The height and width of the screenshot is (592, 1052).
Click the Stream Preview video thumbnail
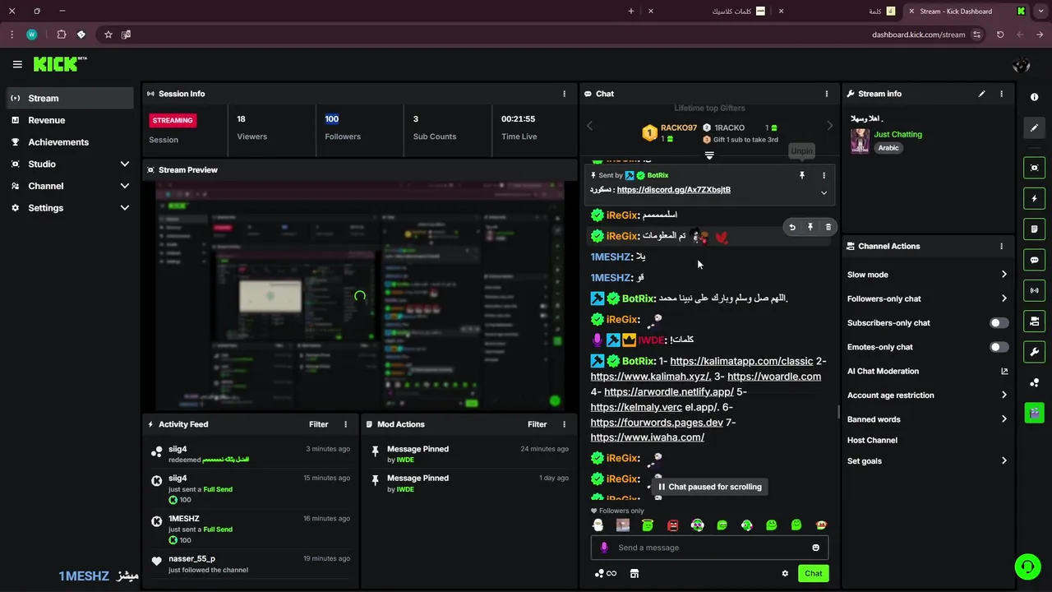point(360,296)
